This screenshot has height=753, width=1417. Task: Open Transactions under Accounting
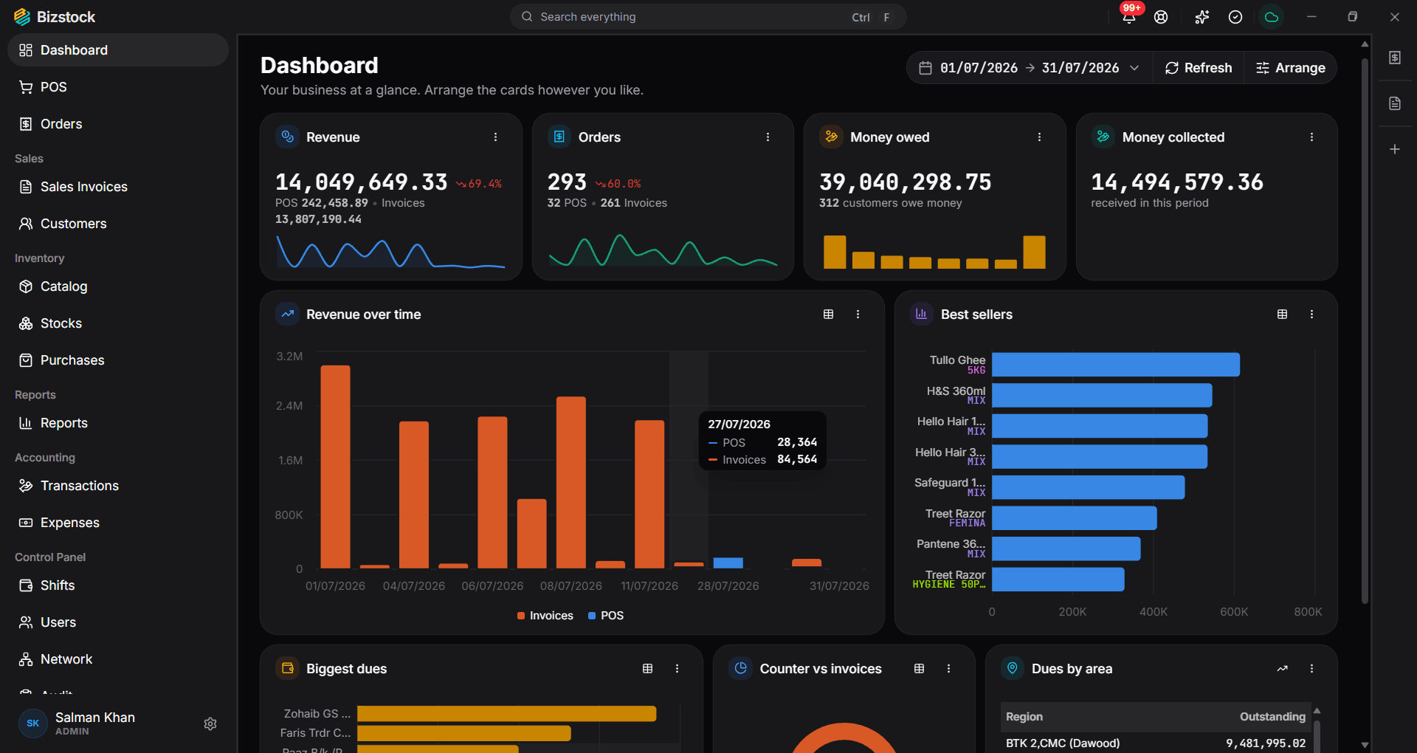118,486
